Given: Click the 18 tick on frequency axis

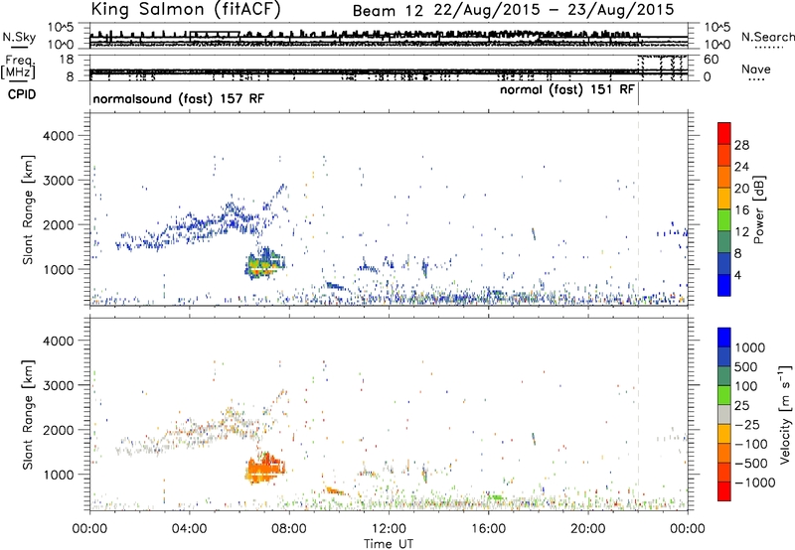Looking at the screenshot, I should coord(67,59).
